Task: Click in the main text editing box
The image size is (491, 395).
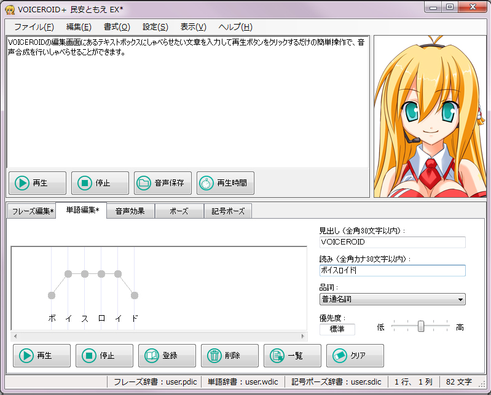Action: pyautogui.click(x=187, y=102)
